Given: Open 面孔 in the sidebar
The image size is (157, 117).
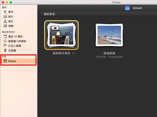Looking at the screenshot, I should pos(11,21).
